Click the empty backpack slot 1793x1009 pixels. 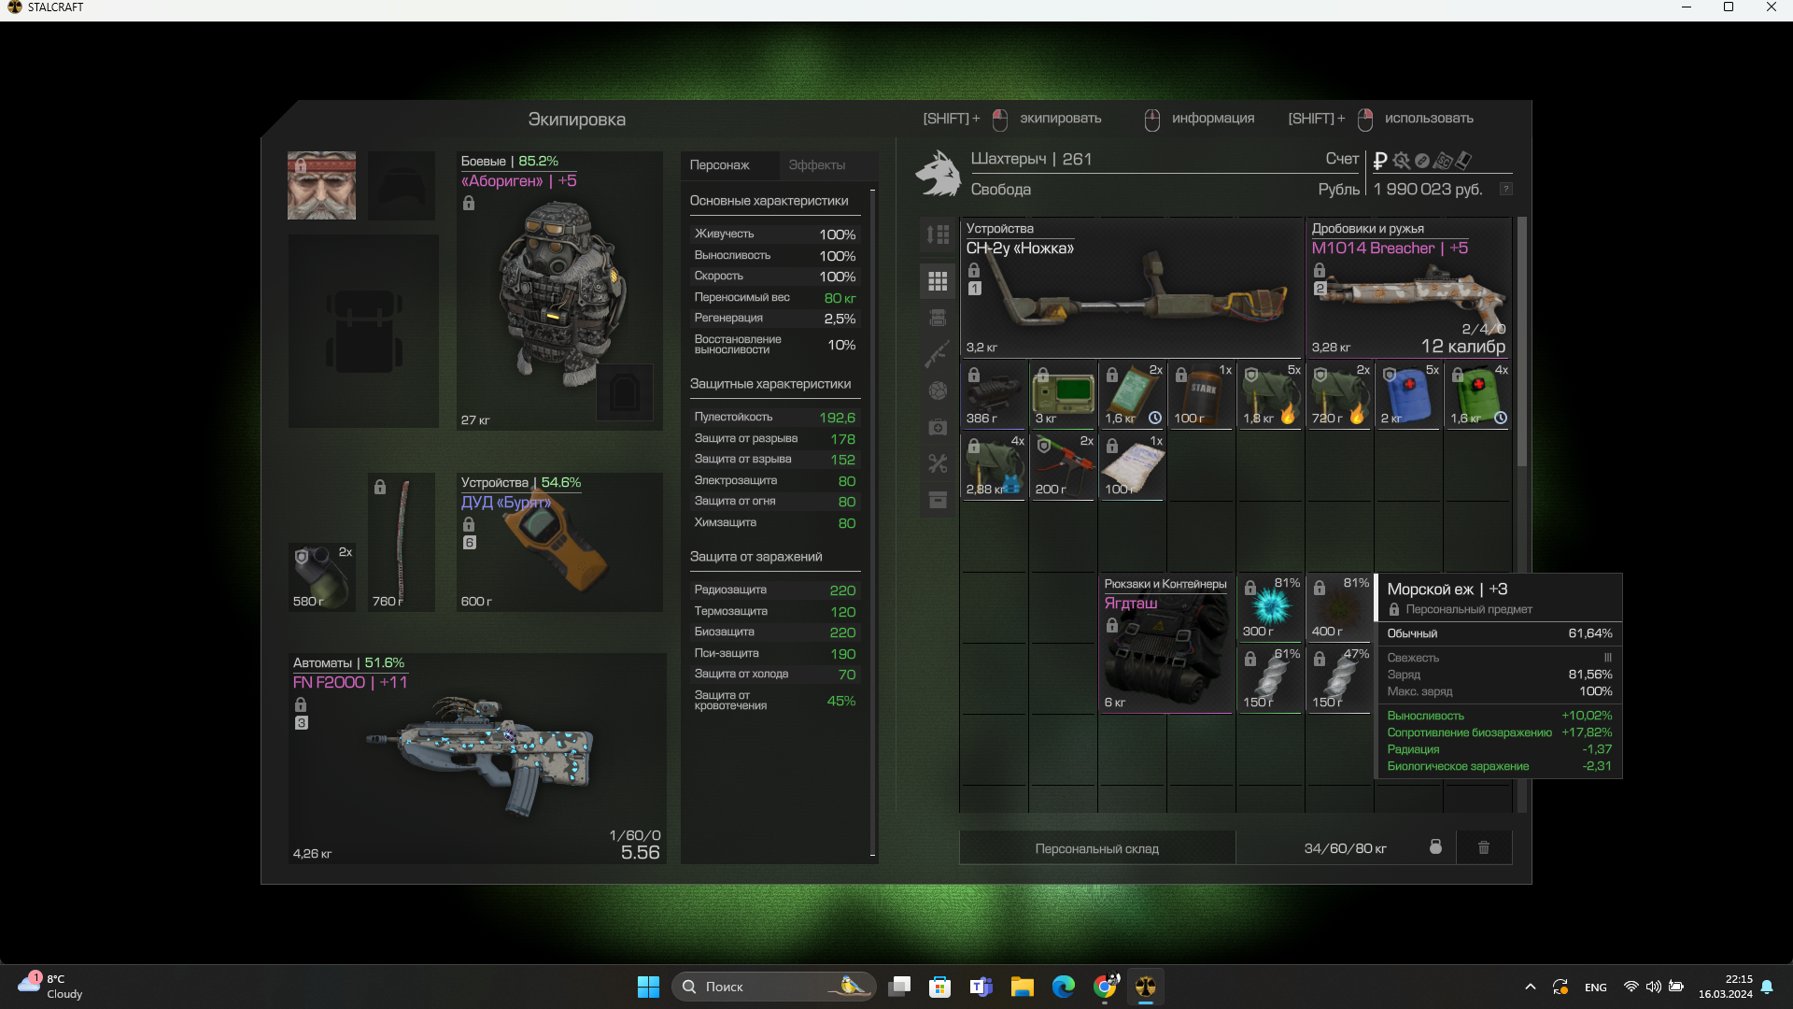click(x=363, y=331)
